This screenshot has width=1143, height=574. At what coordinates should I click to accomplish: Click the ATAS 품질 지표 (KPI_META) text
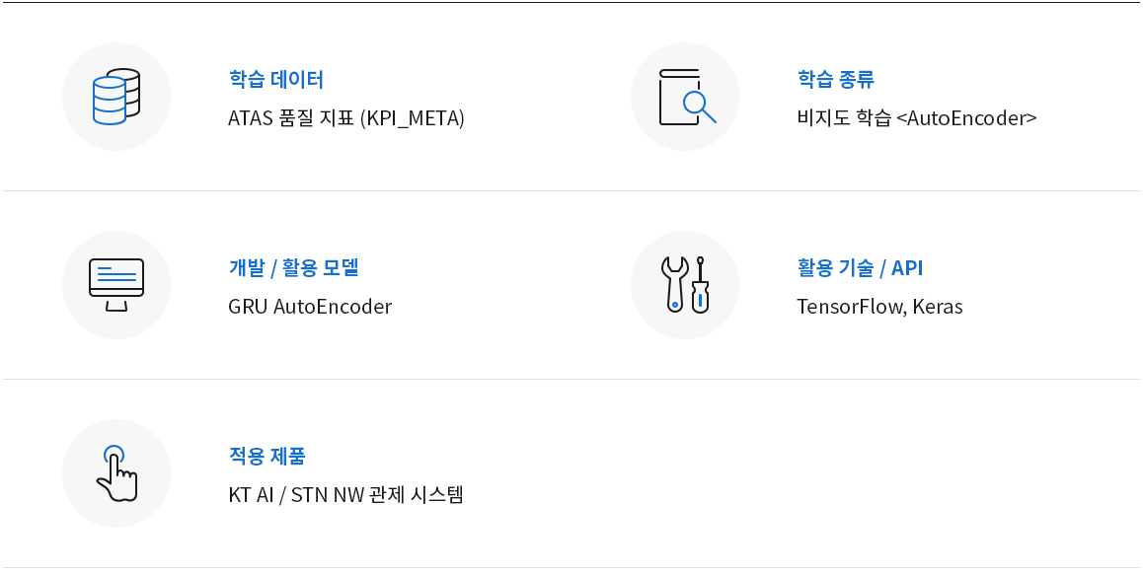(346, 118)
